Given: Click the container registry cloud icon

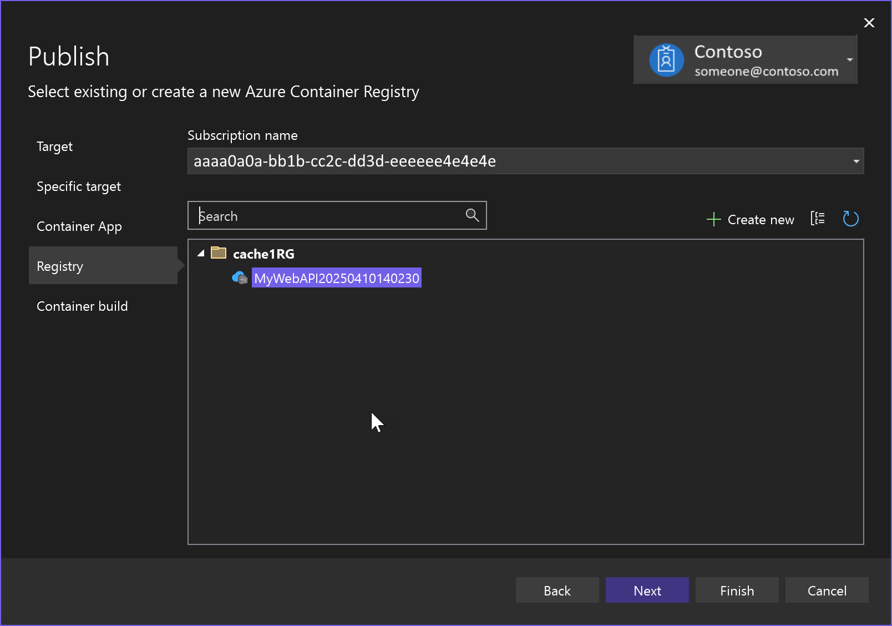Looking at the screenshot, I should click(240, 277).
